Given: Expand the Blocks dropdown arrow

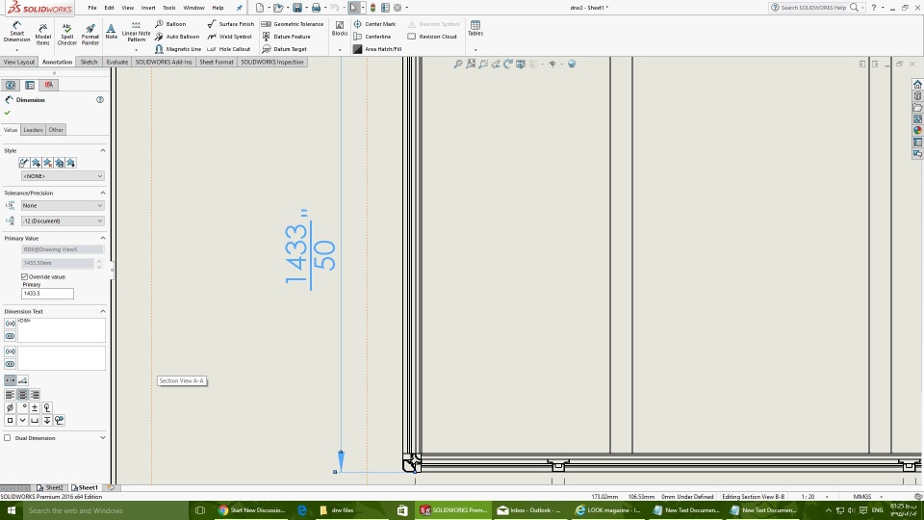Looking at the screenshot, I should (x=340, y=49).
